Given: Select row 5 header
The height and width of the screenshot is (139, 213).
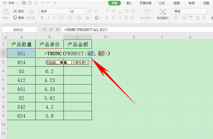Looking at the screenshot, I should point(3,80).
